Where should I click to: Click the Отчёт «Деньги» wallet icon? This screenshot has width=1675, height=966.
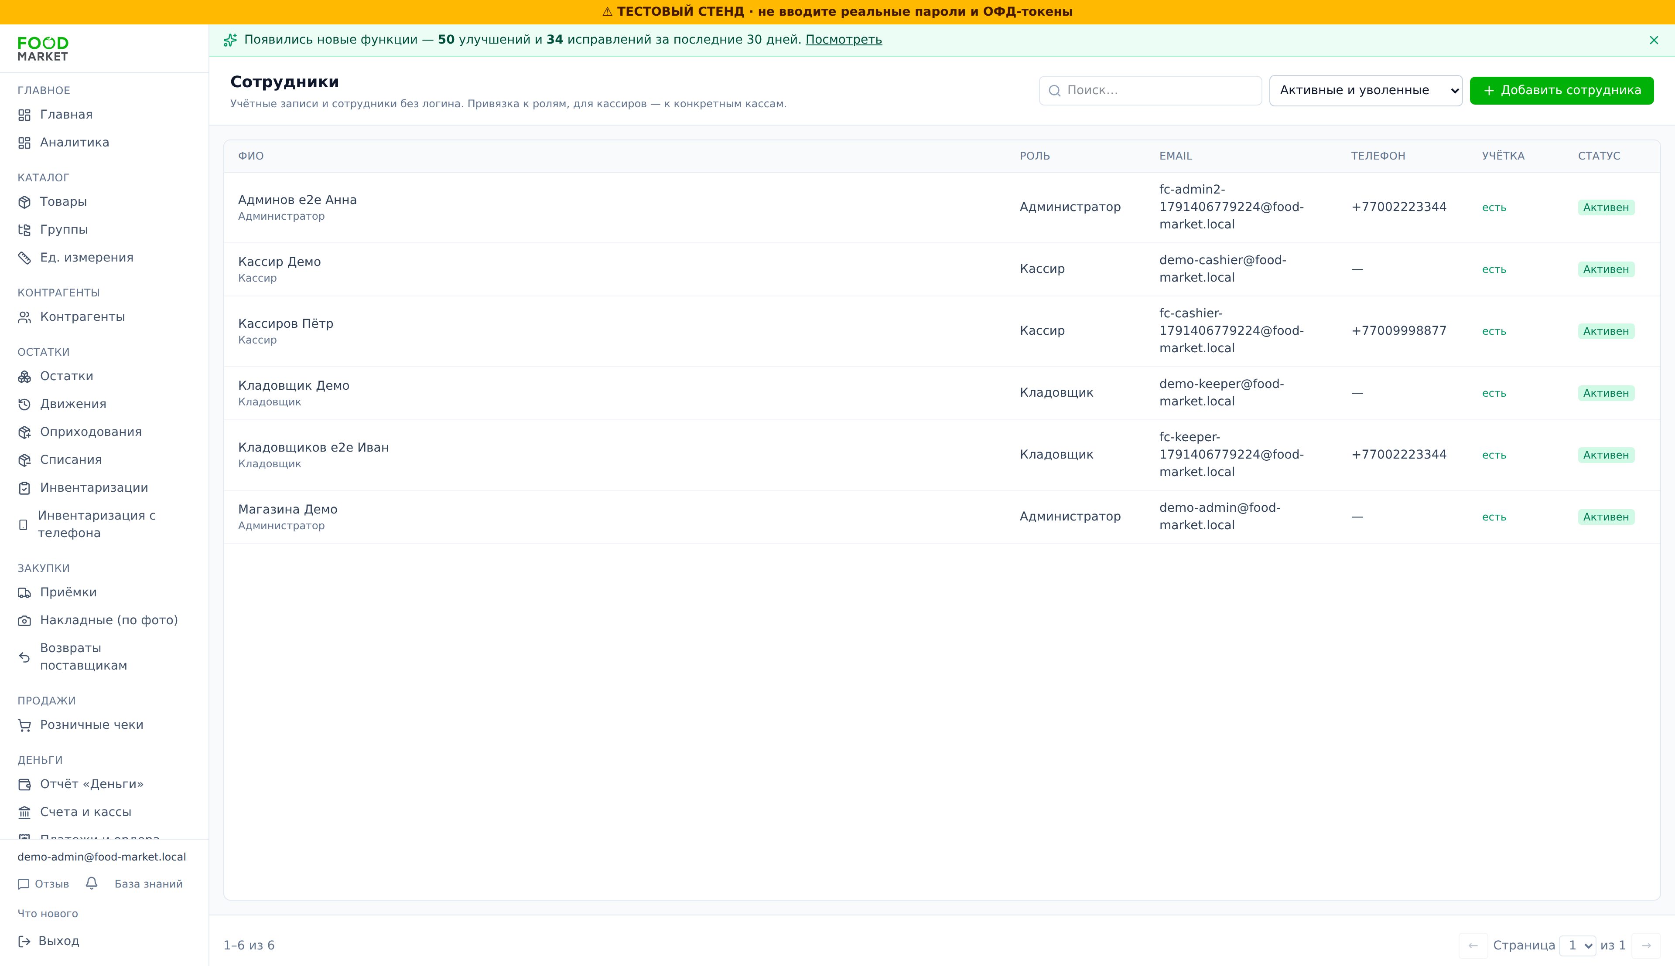click(24, 784)
